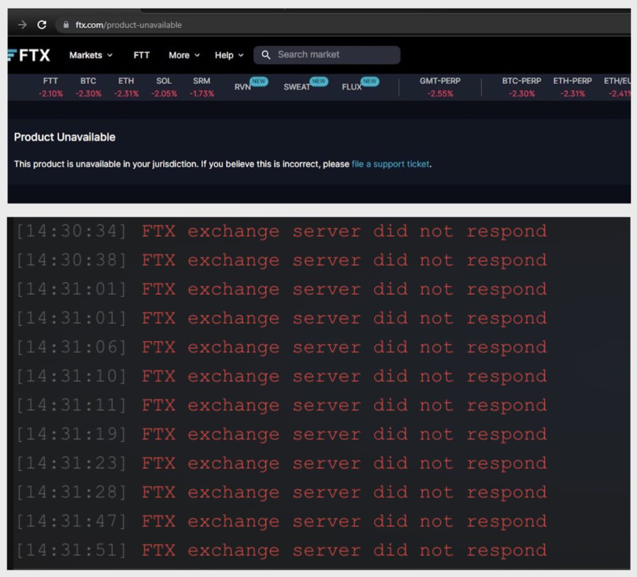Select FTT ticker showing -2.10%
This screenshot has height=577, width=637.
pyautogui.click(x=51, y=87)
